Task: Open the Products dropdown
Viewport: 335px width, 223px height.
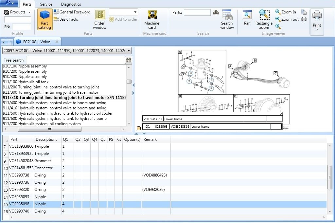Action: pyautogui.click(x=18, y=12)
